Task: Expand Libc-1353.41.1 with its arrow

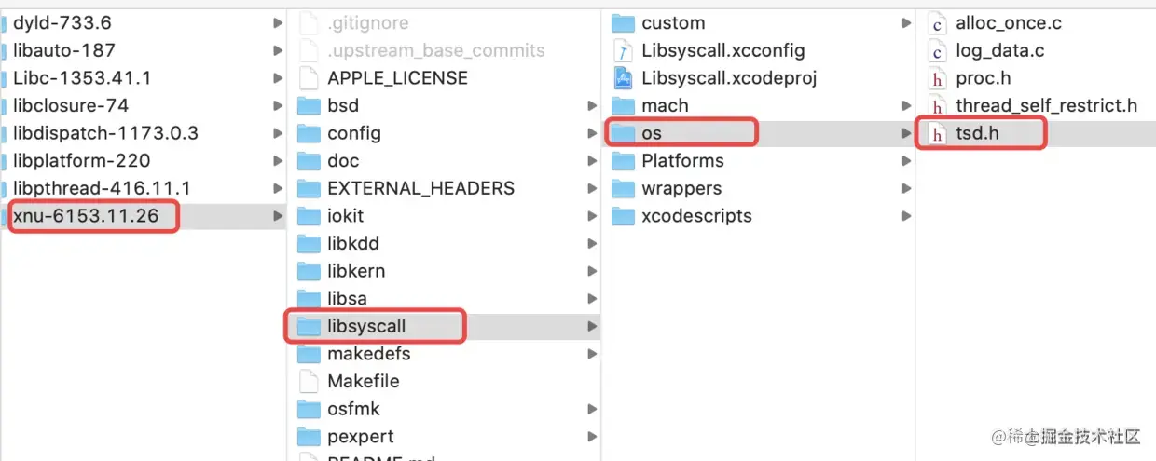Action: (x=278, y=78)
